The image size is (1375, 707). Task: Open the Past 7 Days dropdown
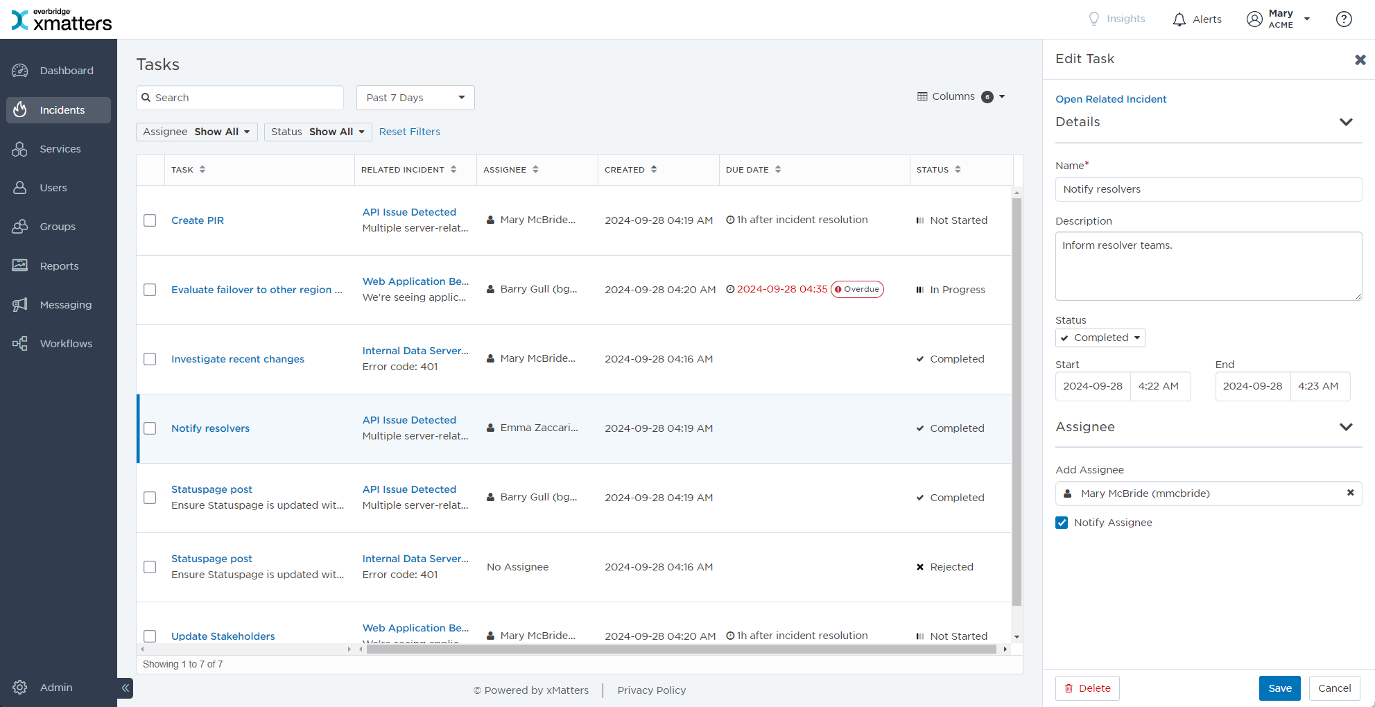tap(415, 98)
